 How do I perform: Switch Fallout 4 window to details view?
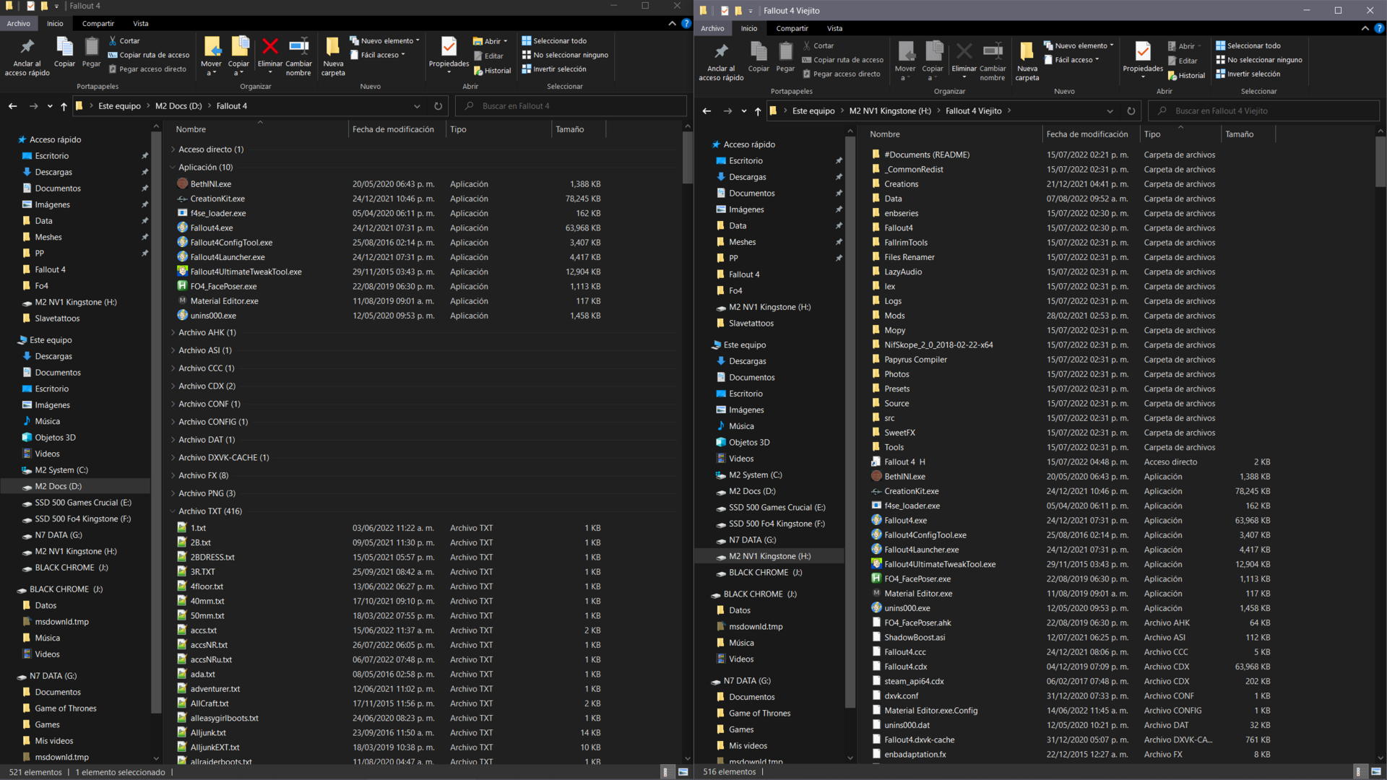665,772
